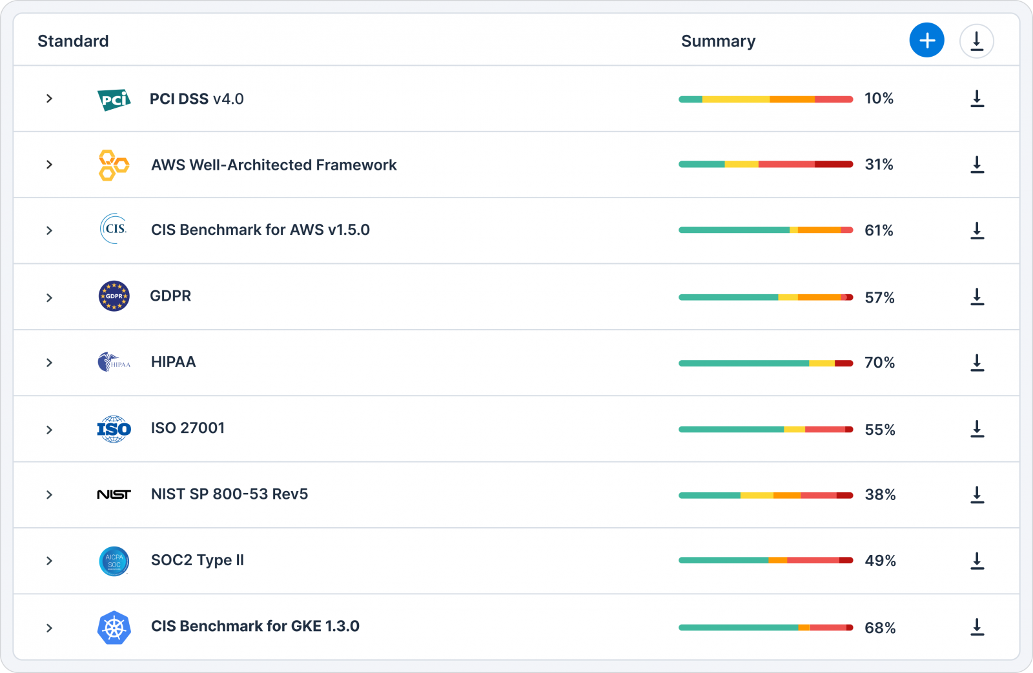The image size is (1033, 673).
Task: Open the SOC2 Type II standard name
Action: 198,560
